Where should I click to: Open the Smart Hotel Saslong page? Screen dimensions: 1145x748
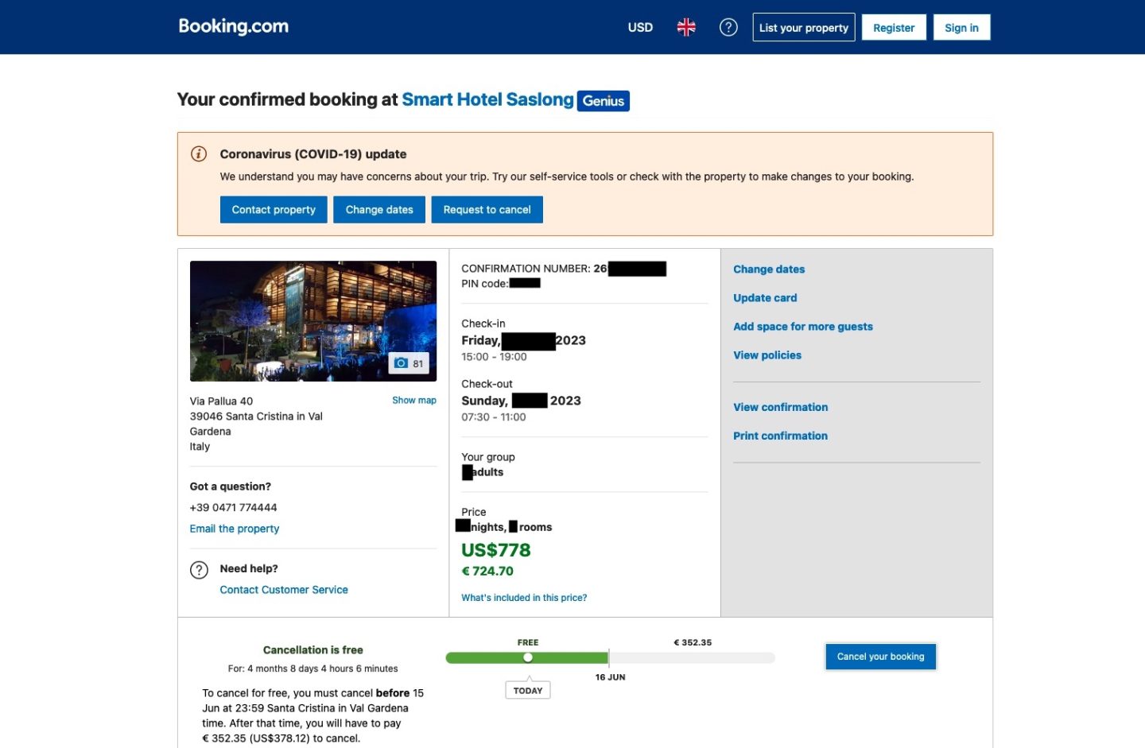tap(487, 99)
